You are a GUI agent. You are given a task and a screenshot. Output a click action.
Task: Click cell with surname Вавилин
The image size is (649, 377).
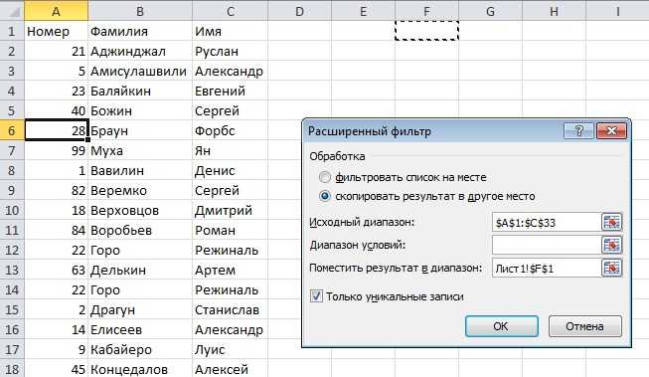click(140, 170)
